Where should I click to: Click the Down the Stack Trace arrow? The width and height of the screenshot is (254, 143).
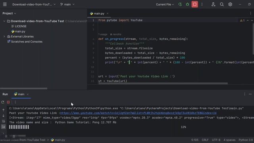coord(4,116)
